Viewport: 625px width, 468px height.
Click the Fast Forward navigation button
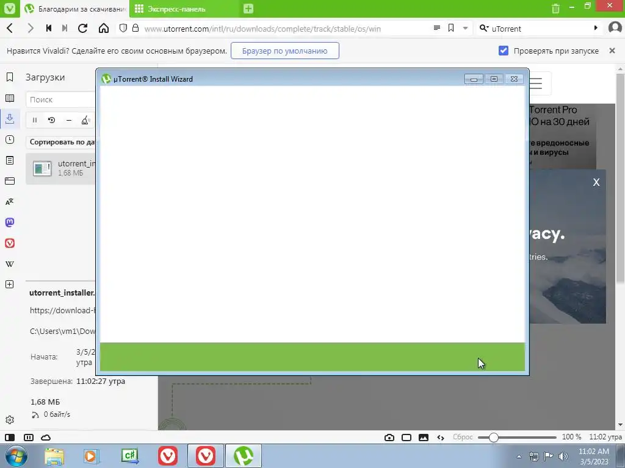[65, 28]
